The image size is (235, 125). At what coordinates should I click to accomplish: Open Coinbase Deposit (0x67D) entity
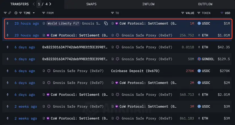click(x=135, y=71)
